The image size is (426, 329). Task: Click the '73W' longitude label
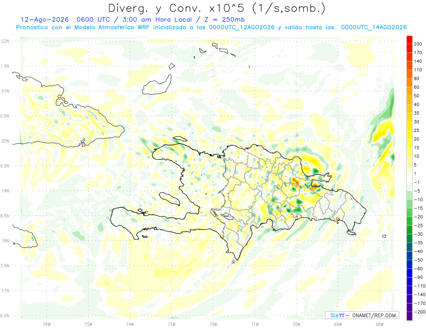pyautogui.click(x=171, y=324)
